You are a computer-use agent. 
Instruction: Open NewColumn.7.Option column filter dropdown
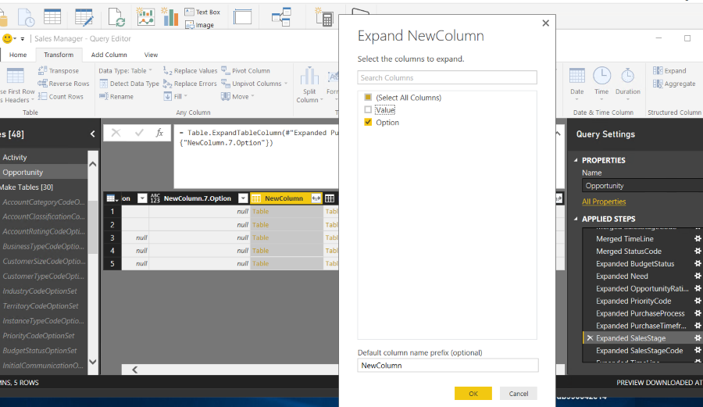click(243, 198)
